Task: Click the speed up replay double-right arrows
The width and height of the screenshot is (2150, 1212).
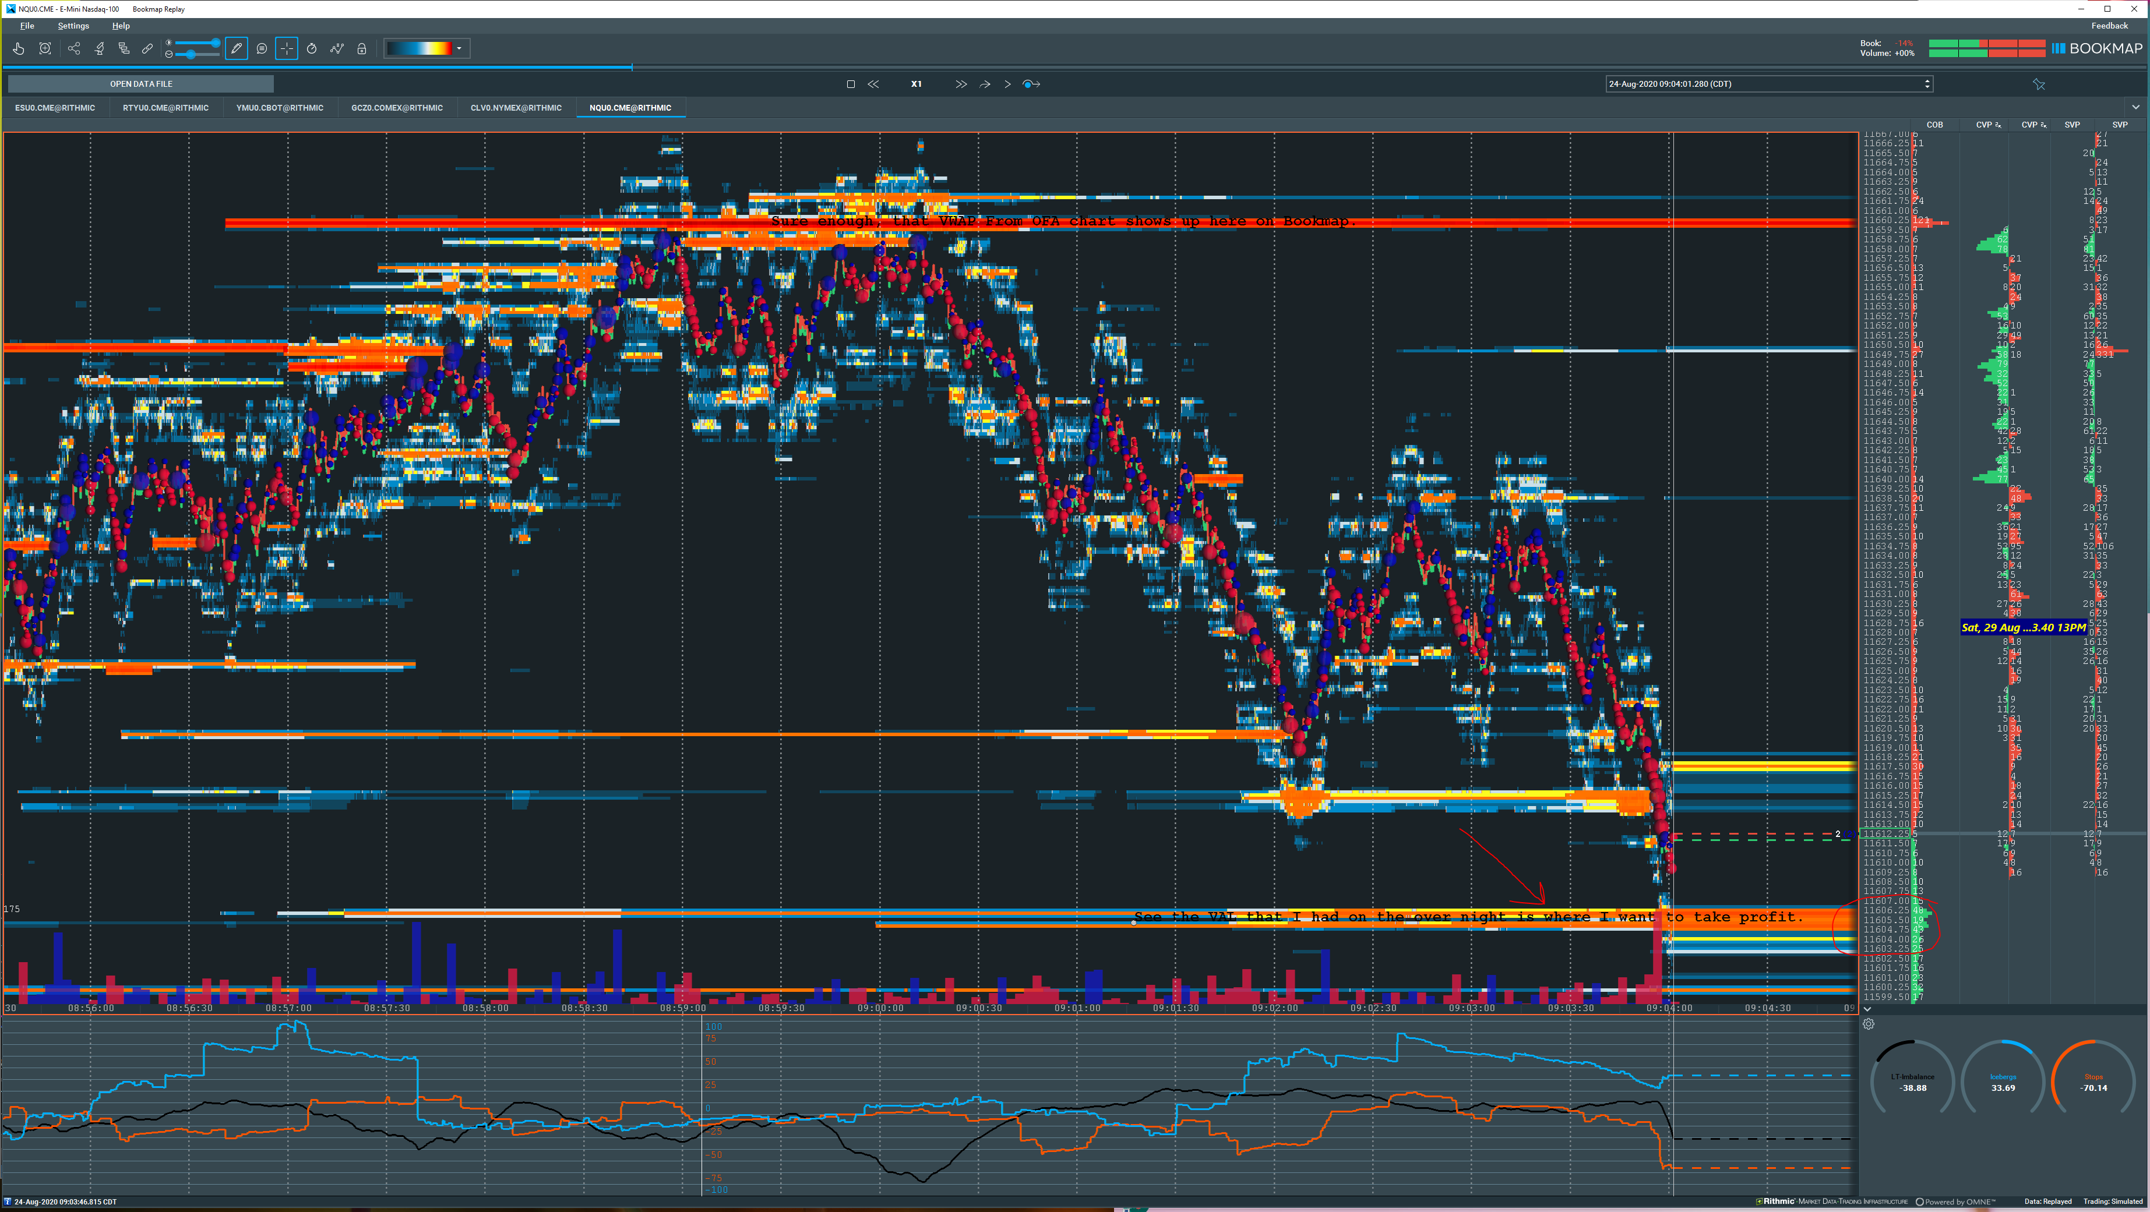Action: 961,84
